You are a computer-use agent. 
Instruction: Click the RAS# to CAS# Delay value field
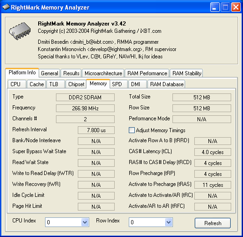tap(213, 163)
